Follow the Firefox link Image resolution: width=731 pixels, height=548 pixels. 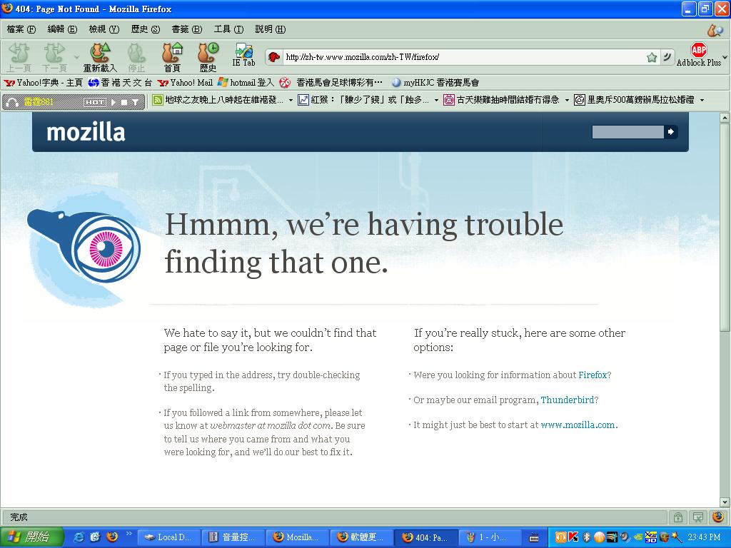click(x=593, y=375)
